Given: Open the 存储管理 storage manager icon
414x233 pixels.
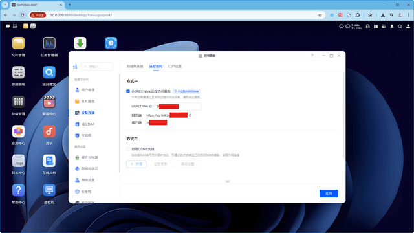Looking at the screenshot, I should [x=18, y=102].
